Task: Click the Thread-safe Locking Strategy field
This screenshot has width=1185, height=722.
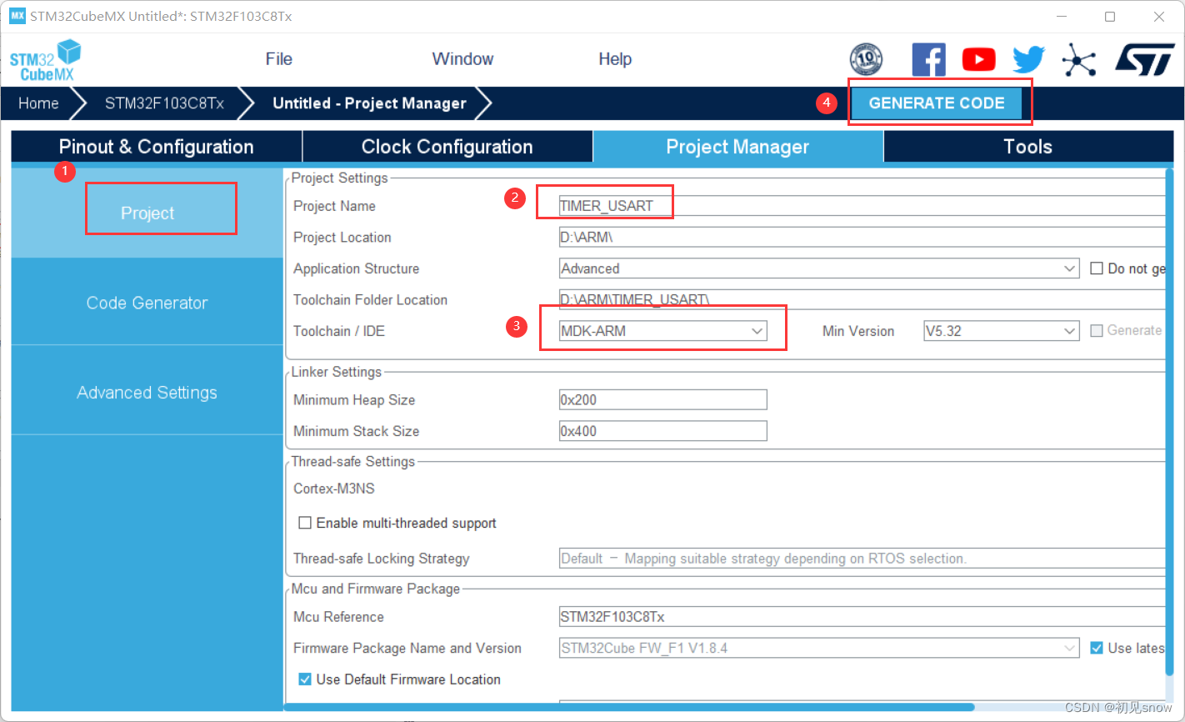Action: click(862, 559)
